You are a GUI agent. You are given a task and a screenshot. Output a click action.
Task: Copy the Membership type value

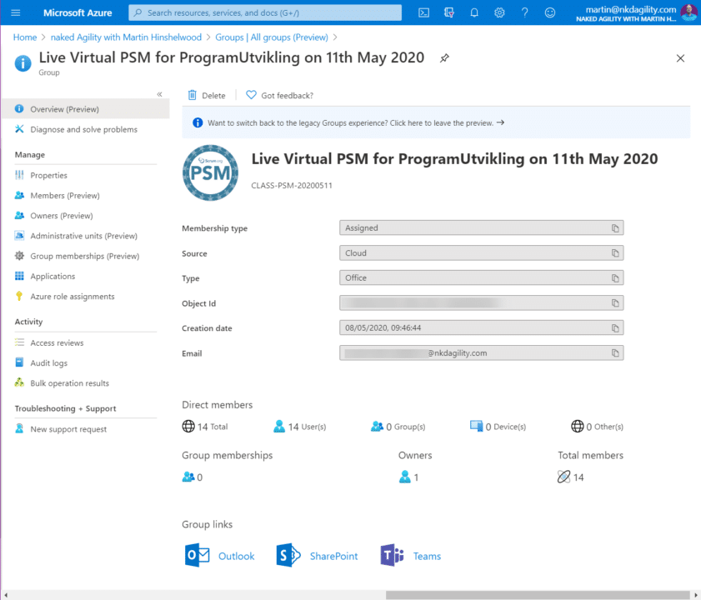615,228
